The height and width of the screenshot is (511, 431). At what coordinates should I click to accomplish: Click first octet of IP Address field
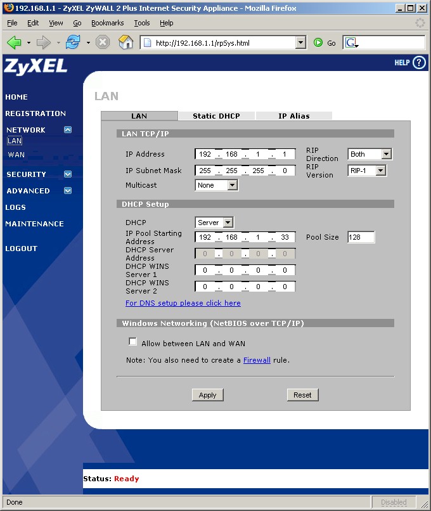pyautogui.click(x=205, y=154)
